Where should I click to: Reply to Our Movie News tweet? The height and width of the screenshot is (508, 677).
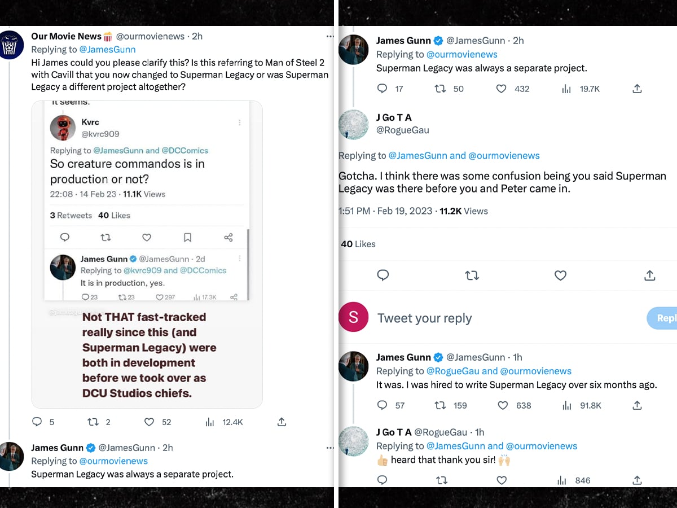tap(37, 422)
